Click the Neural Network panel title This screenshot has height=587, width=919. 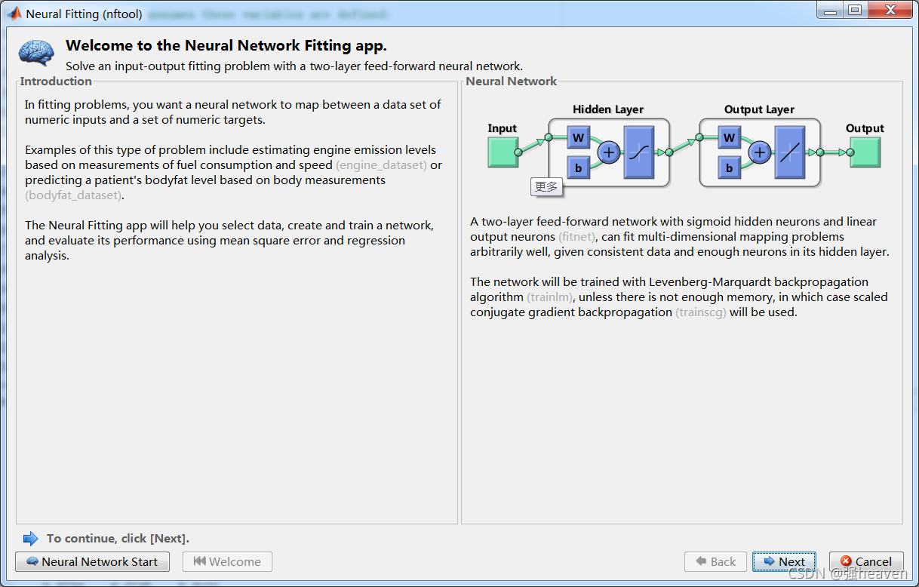(511, 81)
